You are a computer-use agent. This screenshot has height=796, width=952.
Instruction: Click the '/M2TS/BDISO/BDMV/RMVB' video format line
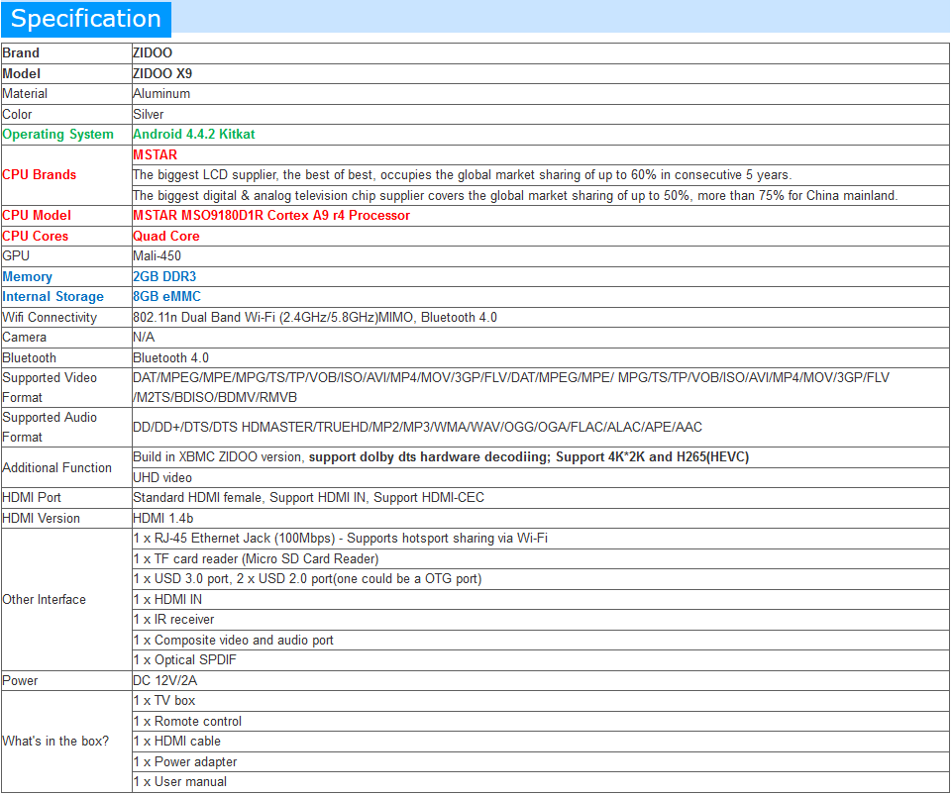[x=215, y=397]
